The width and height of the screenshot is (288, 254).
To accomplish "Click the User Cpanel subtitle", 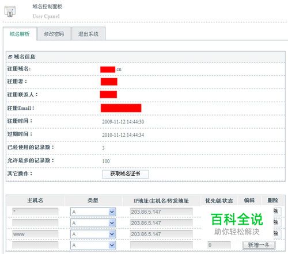I will (x=46, y=17).
